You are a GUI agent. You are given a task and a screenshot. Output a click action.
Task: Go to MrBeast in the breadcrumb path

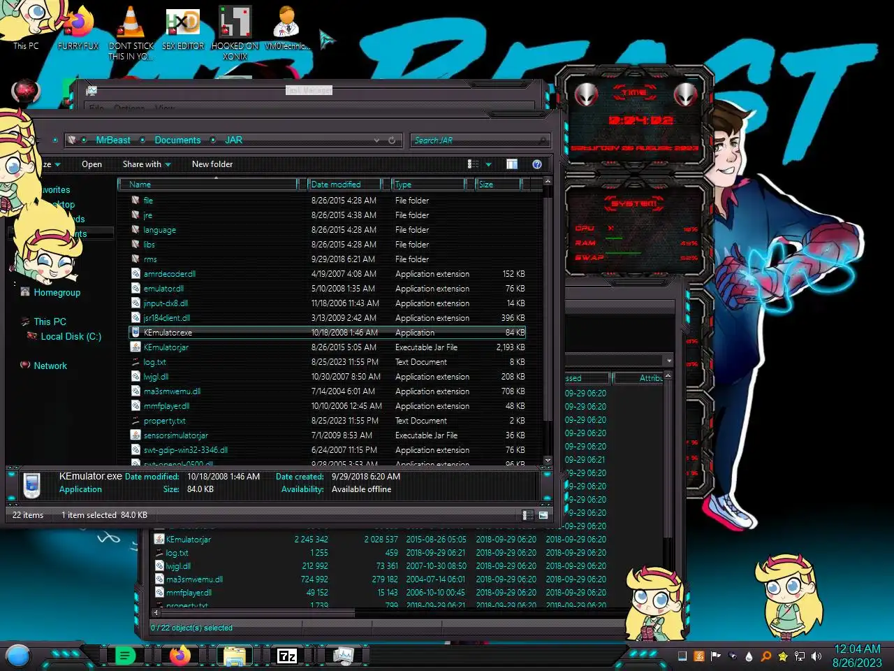[x=113, y=140]
